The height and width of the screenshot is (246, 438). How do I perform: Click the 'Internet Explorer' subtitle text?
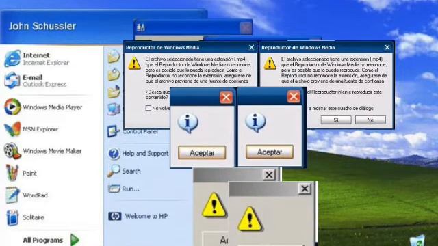pyautogui.click(x=46, y=63)
